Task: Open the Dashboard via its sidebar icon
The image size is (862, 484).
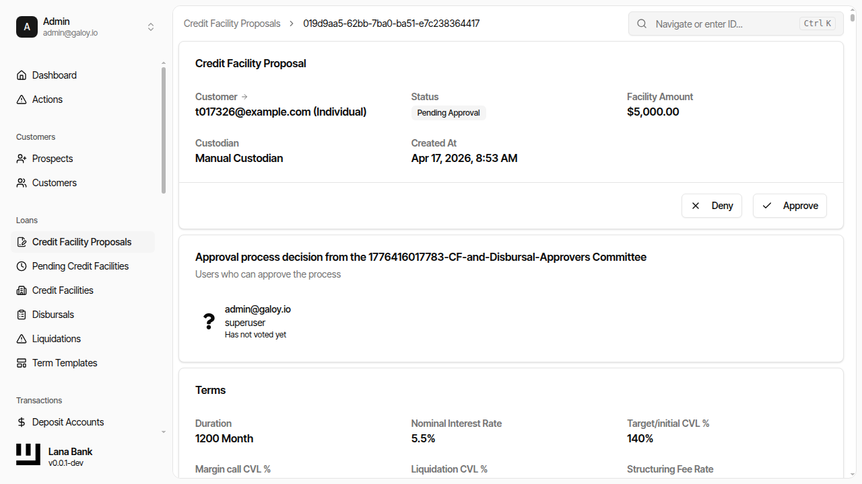Action: tap(21, 75)
